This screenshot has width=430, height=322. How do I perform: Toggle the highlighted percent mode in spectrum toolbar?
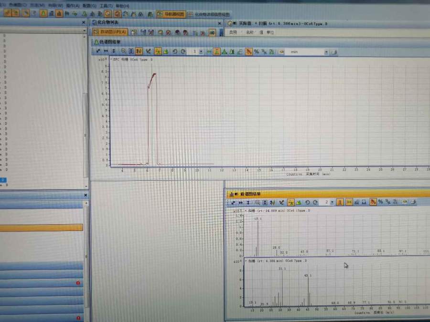(x=373, y=202)
